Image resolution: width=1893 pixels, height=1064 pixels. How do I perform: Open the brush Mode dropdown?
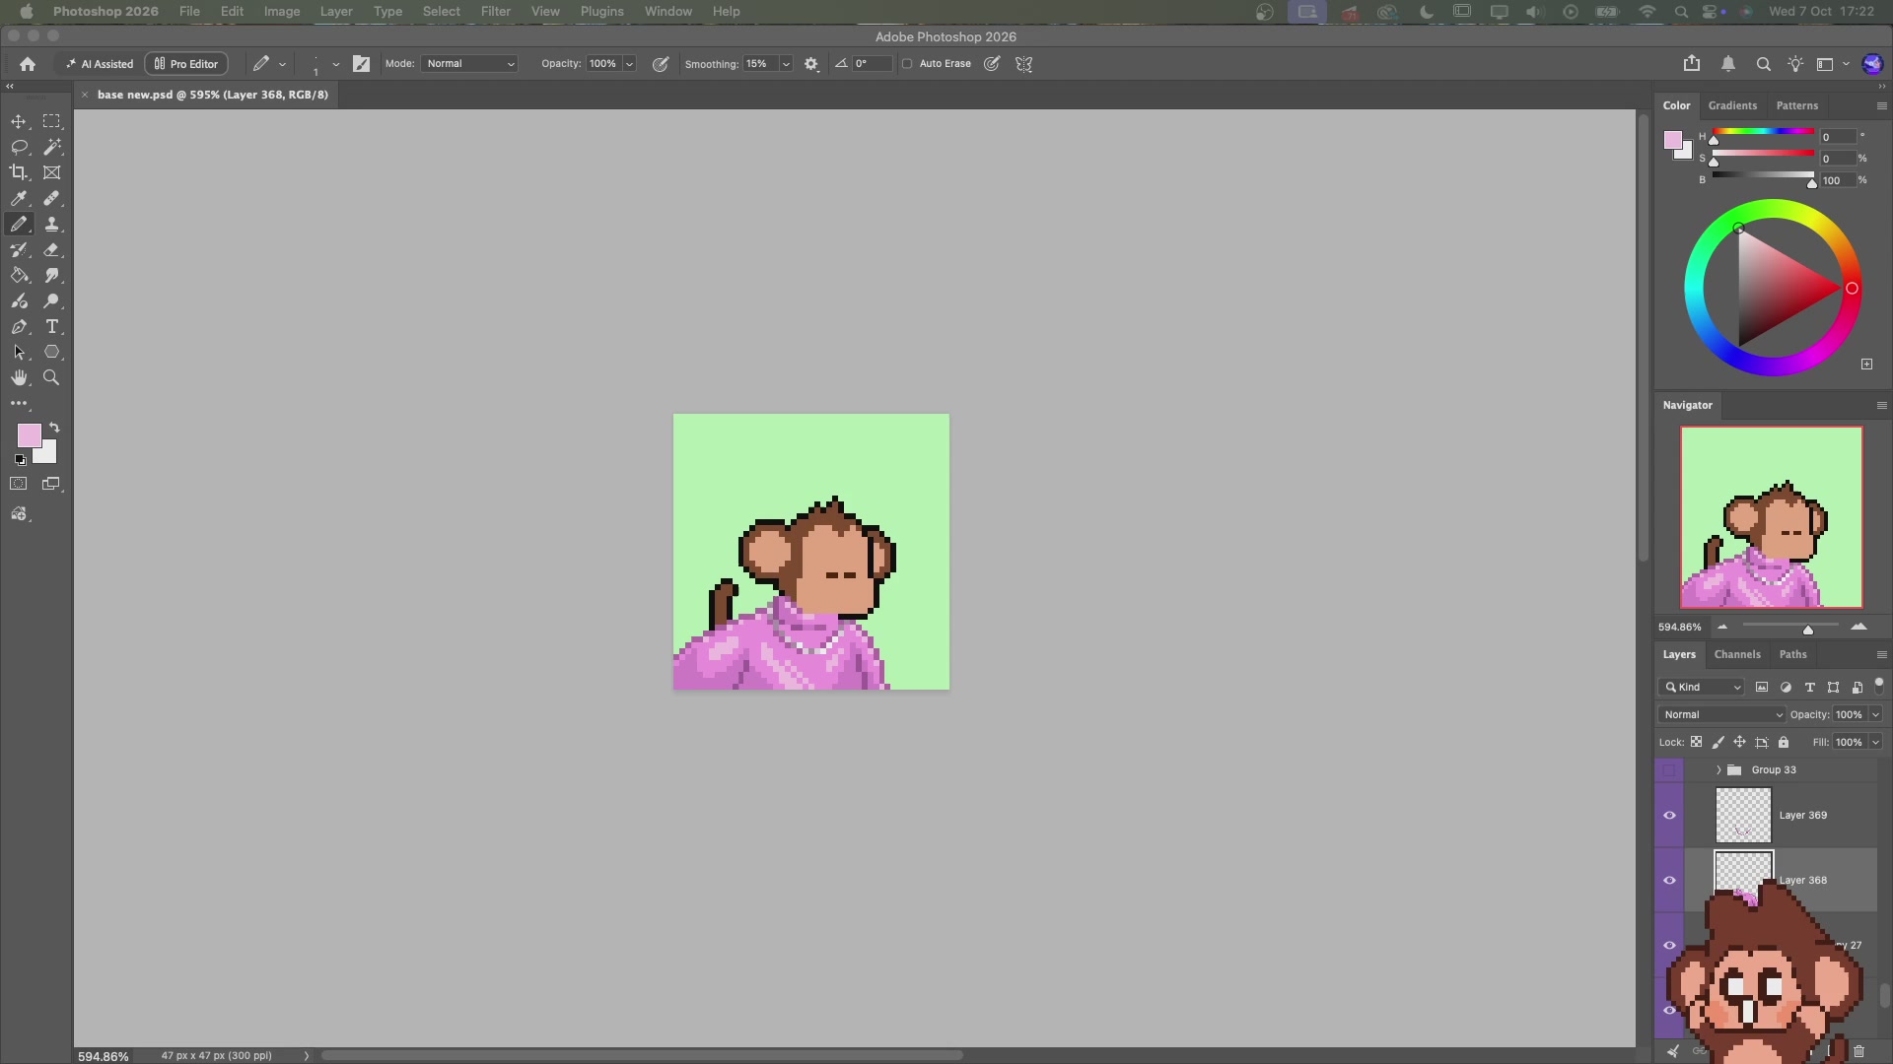pos(469,64)
